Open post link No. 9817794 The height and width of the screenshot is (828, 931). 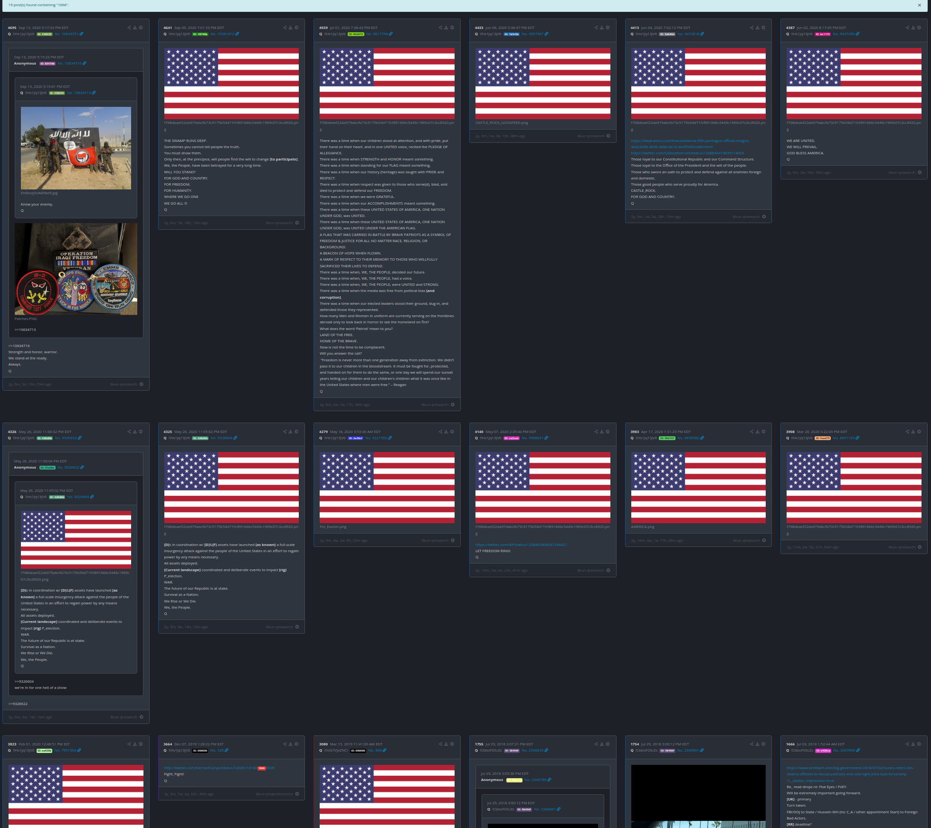pos(377,34)
